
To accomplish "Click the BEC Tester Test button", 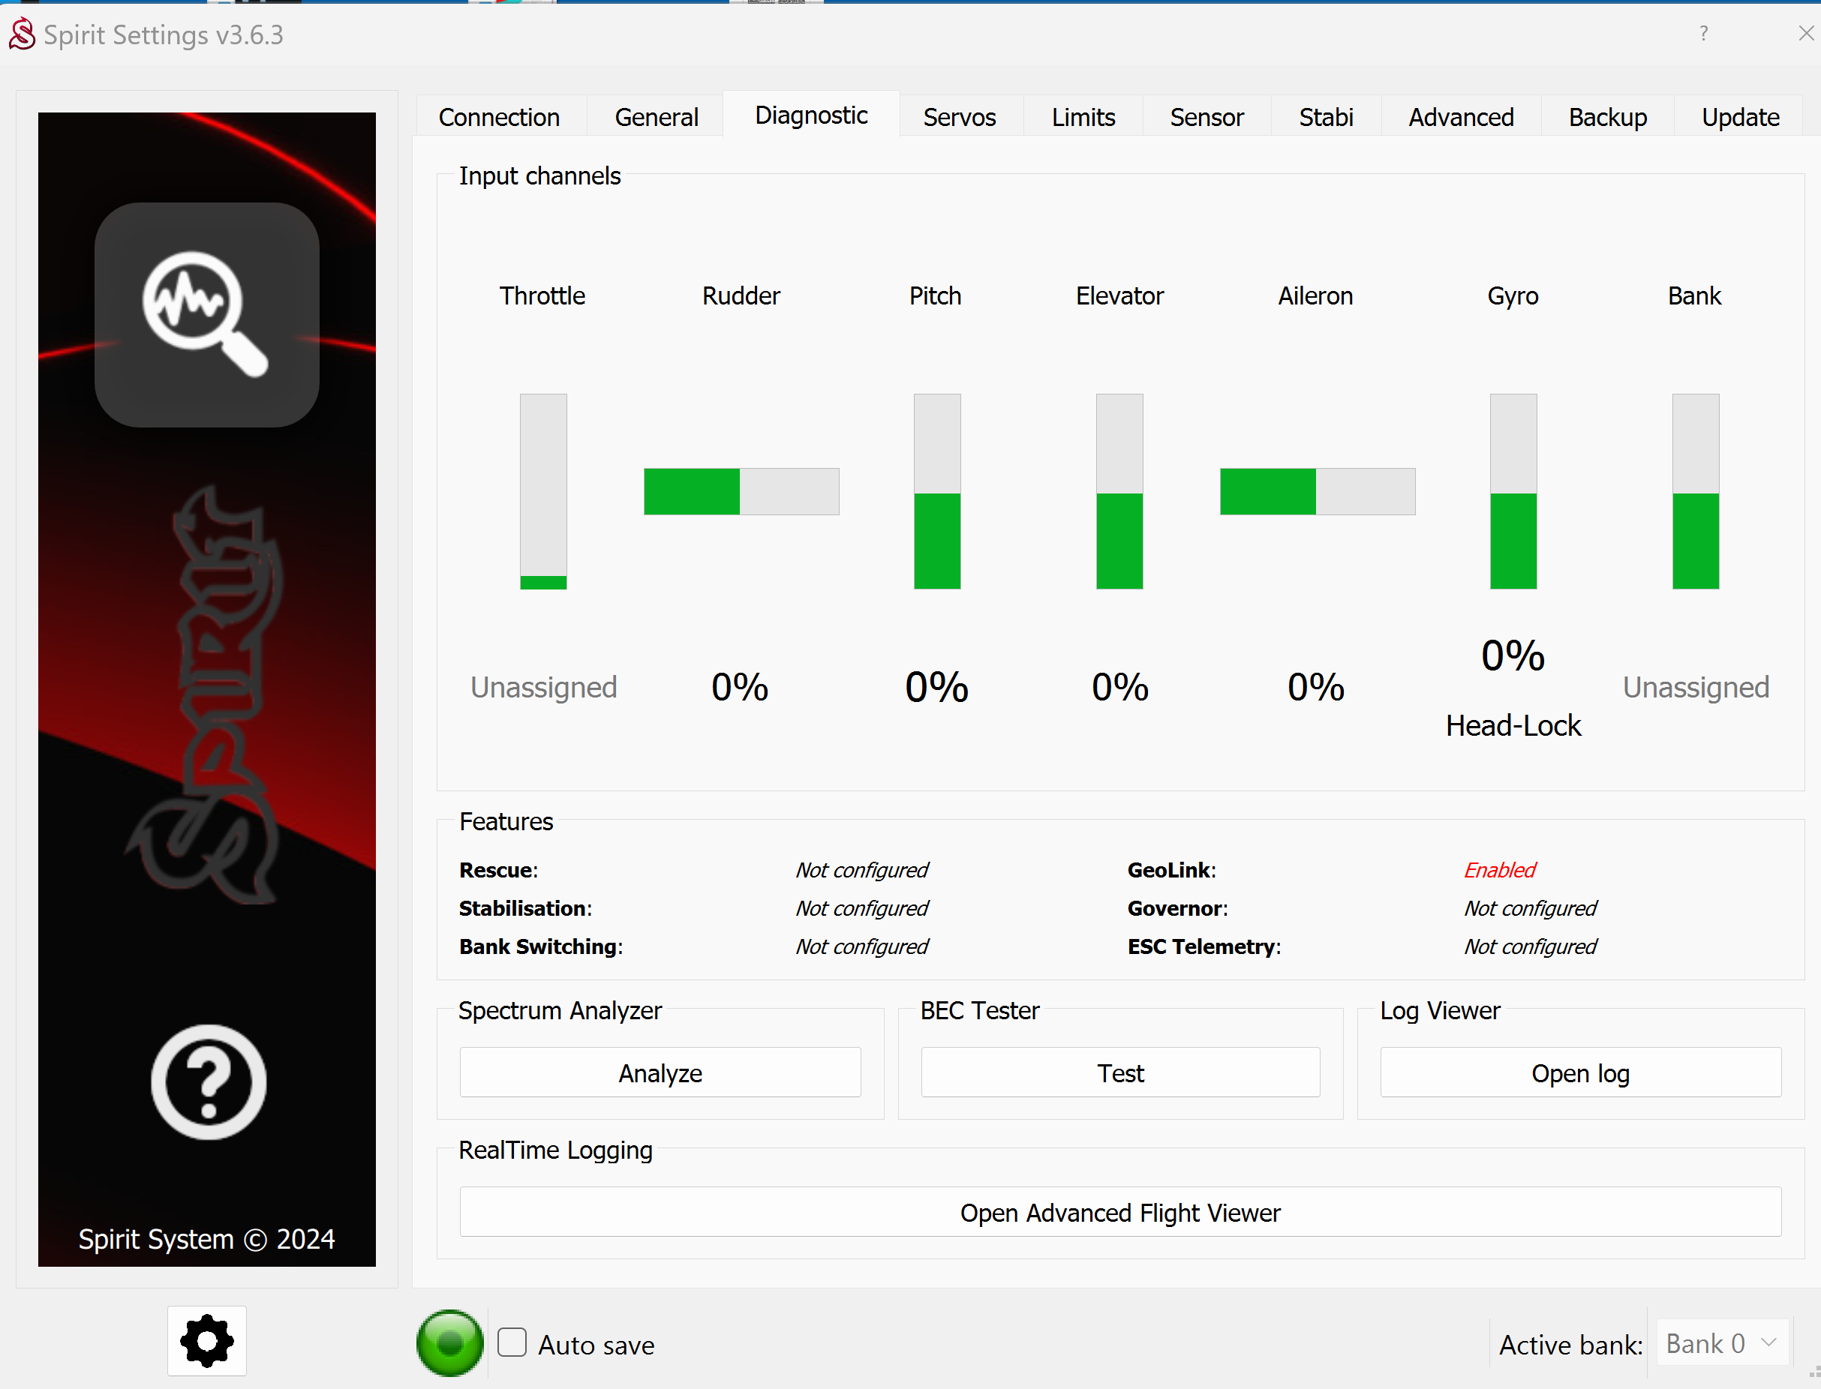I will (1119, 1072).
